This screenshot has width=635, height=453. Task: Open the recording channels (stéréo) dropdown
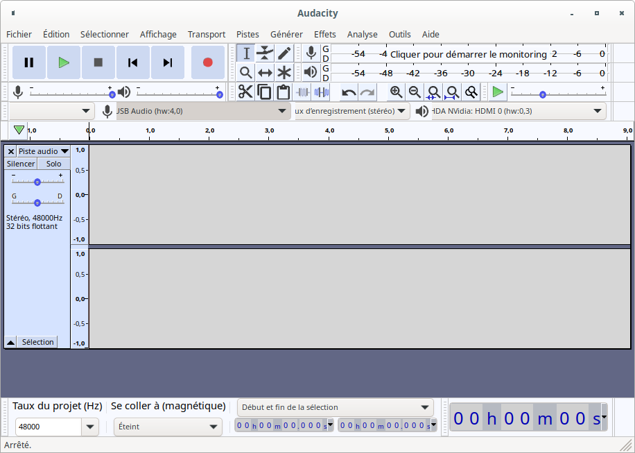tap(351, 111)
